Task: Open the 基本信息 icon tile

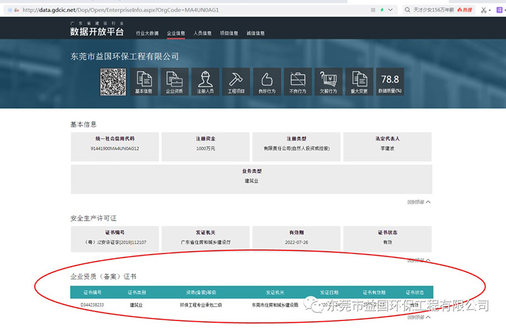Action: tap(144, 82)
